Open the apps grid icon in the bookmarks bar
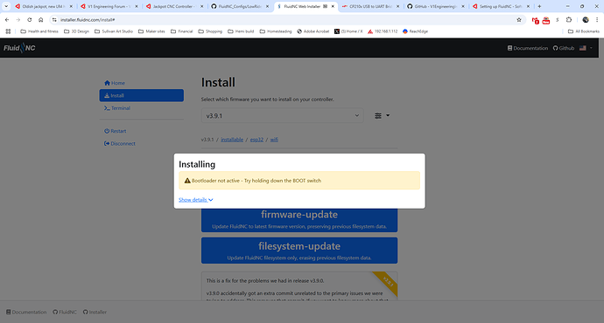Screen dimensions: 604x323 [8, 31]
